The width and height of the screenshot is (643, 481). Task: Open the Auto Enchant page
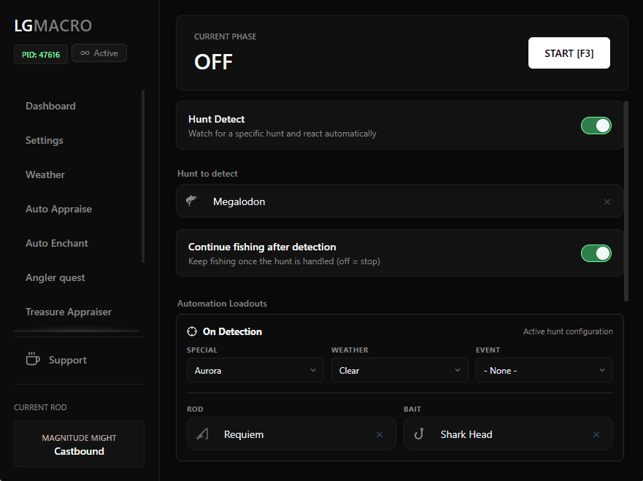[x=57, y=243]
